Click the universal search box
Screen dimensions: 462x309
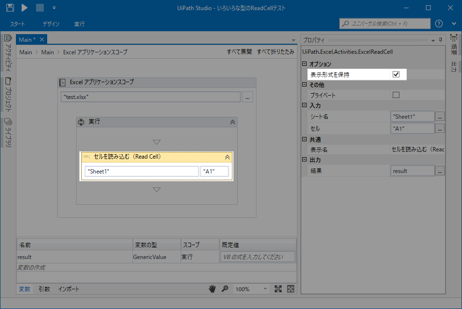[x=385, y=24]
